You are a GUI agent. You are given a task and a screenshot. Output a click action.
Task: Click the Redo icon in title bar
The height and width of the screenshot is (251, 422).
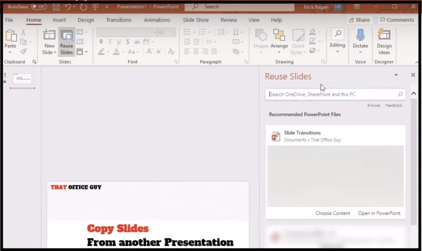(83, 7)
